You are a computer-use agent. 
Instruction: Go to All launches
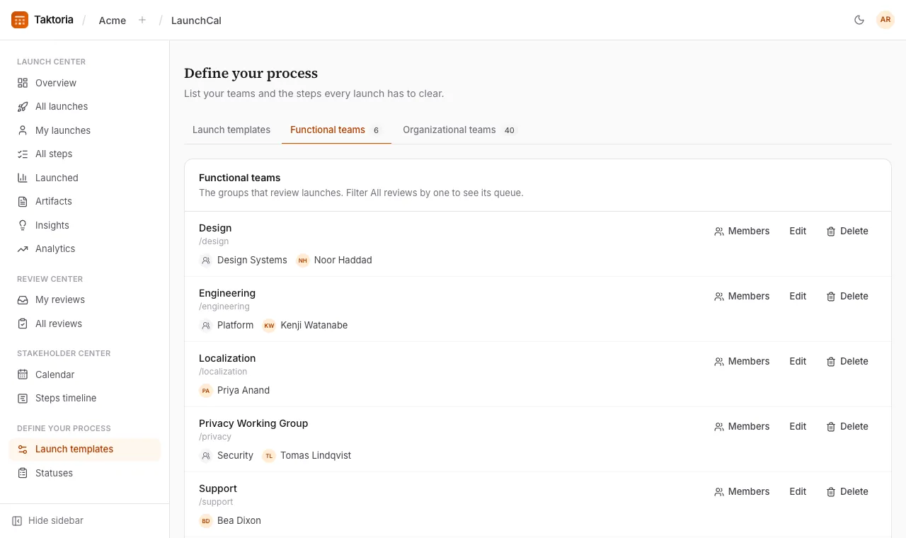point(85,106)
